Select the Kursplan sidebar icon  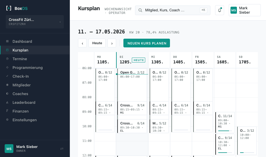pos(7,50)
